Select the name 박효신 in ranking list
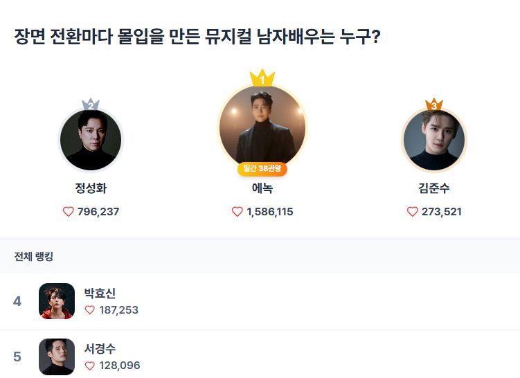Image resolution: width=520 pixels, height=378 pixels. 100,294
